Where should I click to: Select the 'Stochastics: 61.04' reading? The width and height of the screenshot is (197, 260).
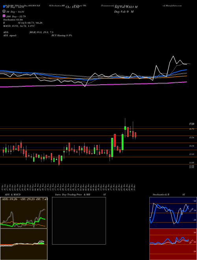pyautogui.click(x=13, y=20)
